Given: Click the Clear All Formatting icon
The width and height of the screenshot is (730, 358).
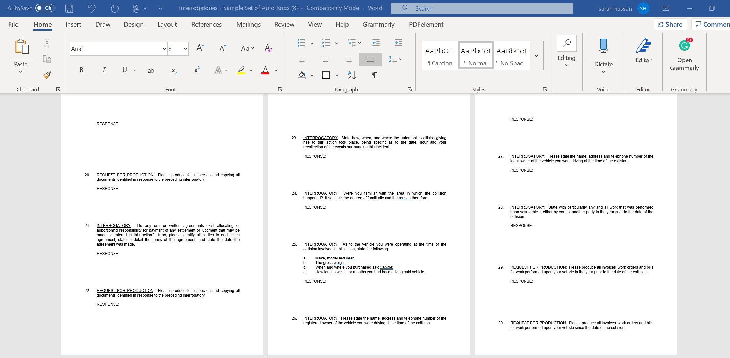Looking at the screenshot, I should [x=268, y=49].
